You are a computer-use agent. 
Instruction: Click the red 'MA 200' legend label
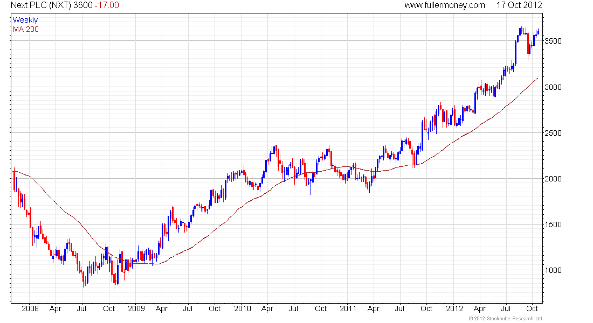click(26, 30)
